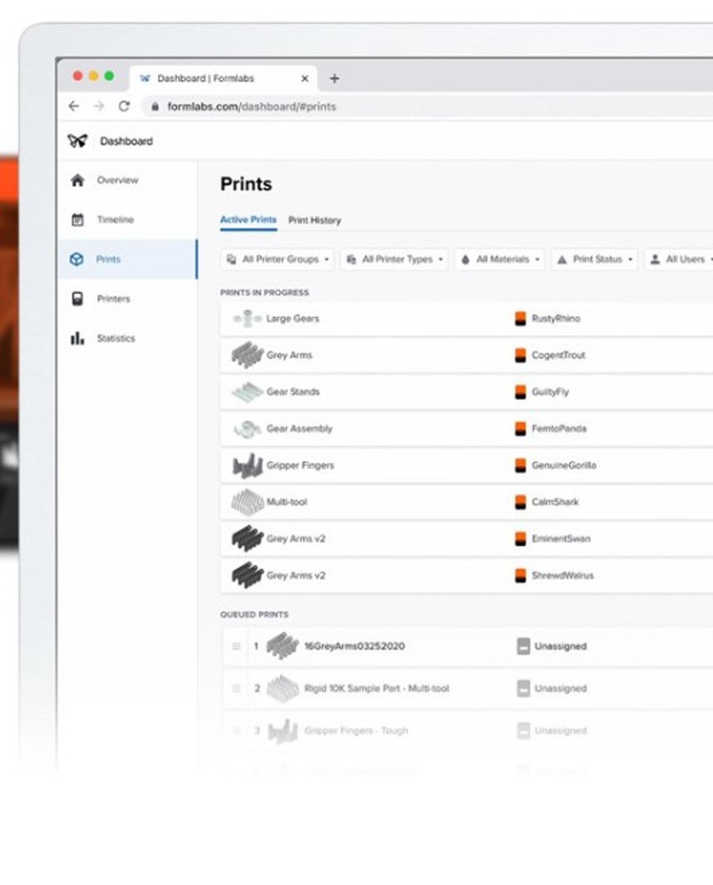Open a new browser tab
Screen dimensions: 713x885
click(334, 78)
